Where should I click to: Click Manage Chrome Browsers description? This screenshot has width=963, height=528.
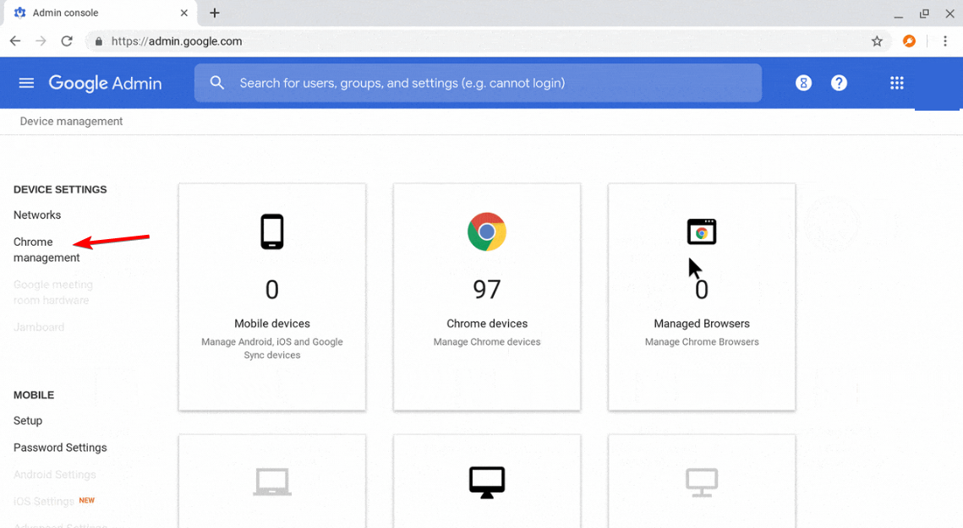tap(702, 342)
